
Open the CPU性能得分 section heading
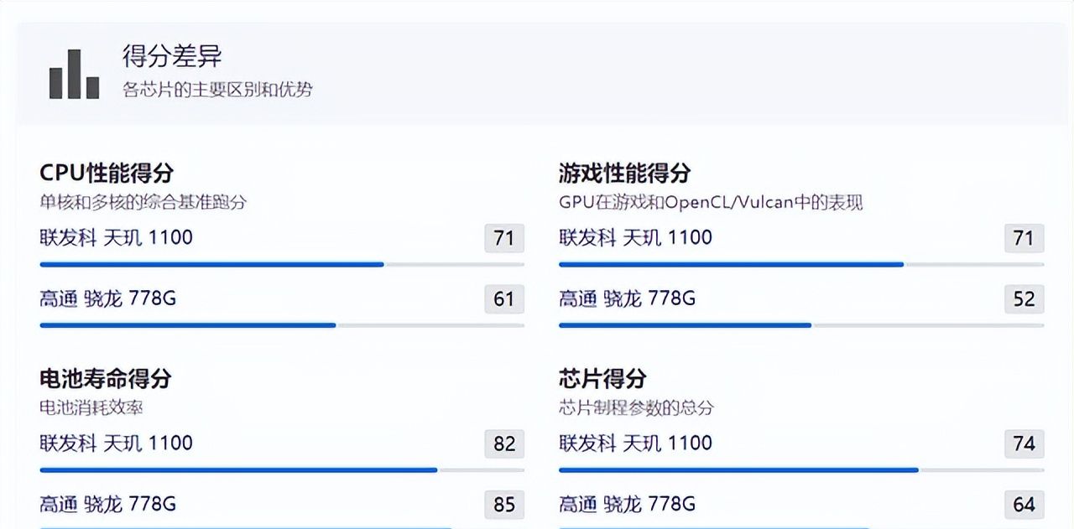click(x=107, y=173)
